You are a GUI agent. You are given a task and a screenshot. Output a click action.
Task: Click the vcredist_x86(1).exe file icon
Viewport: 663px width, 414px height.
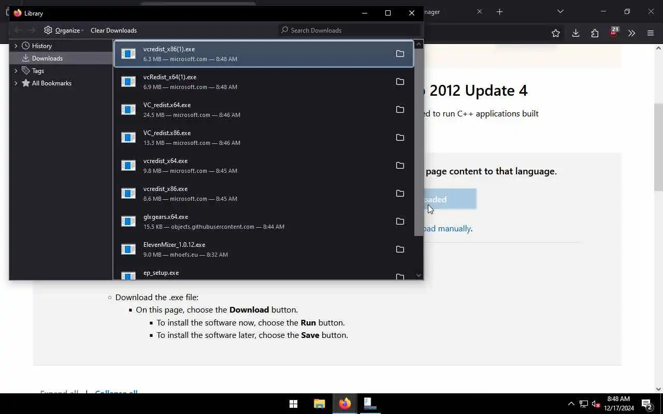(x=128, y=54)
